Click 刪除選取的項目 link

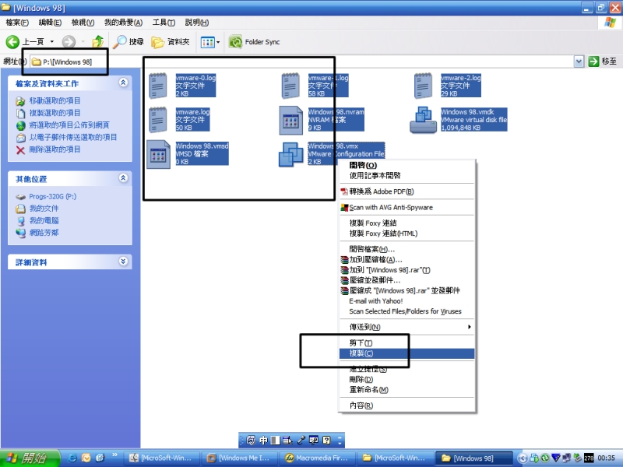55,149
